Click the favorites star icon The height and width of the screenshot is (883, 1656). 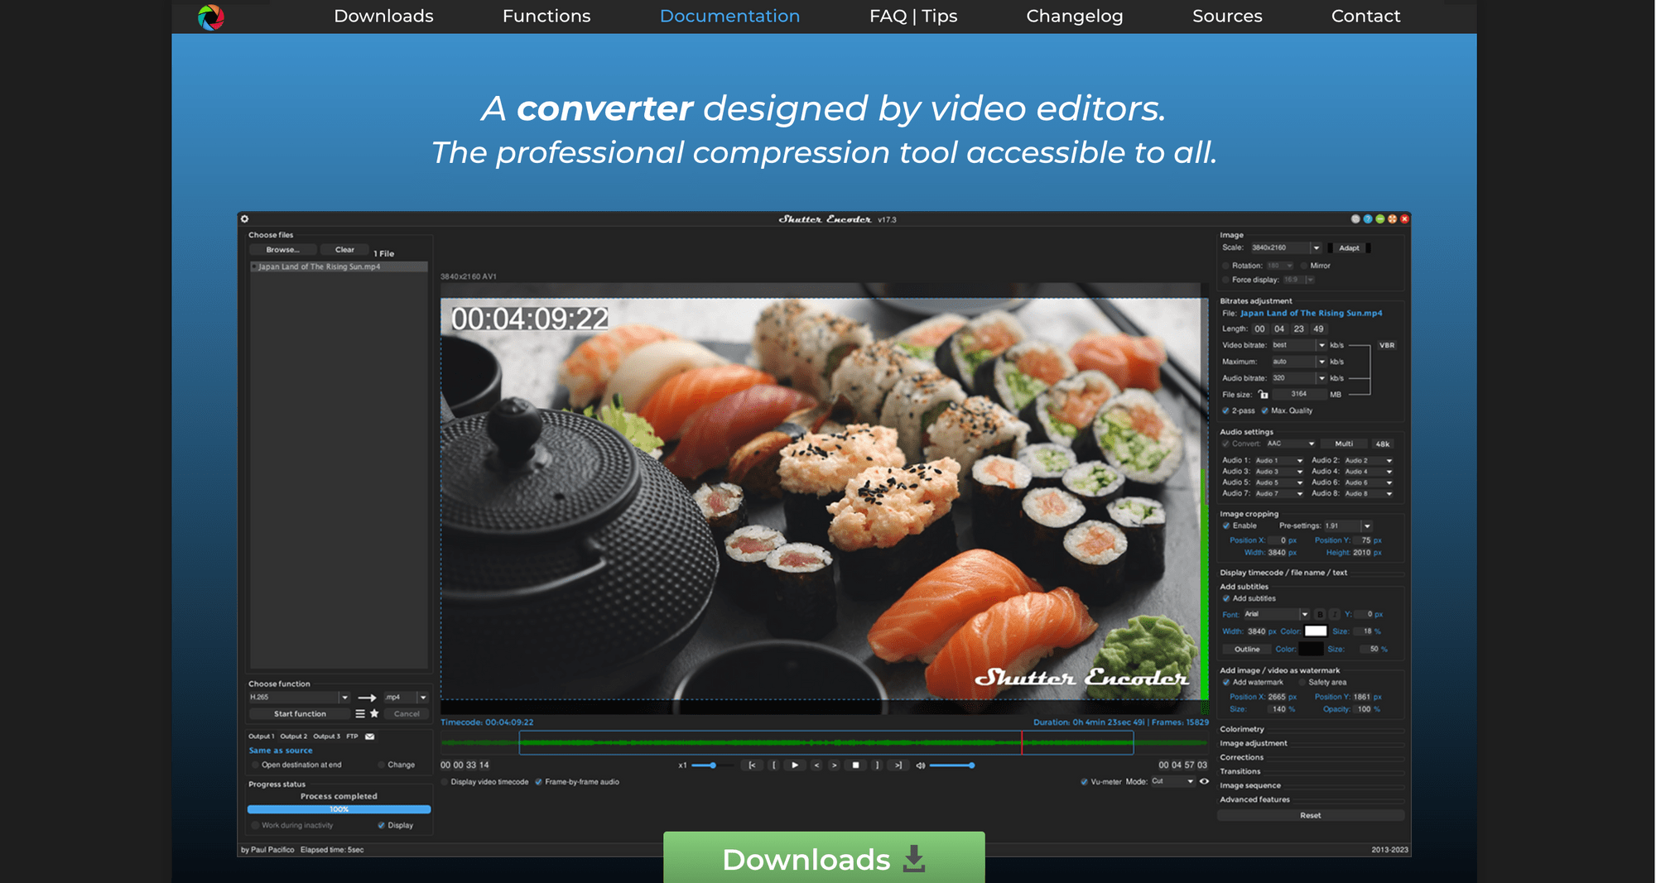[374, 713]
